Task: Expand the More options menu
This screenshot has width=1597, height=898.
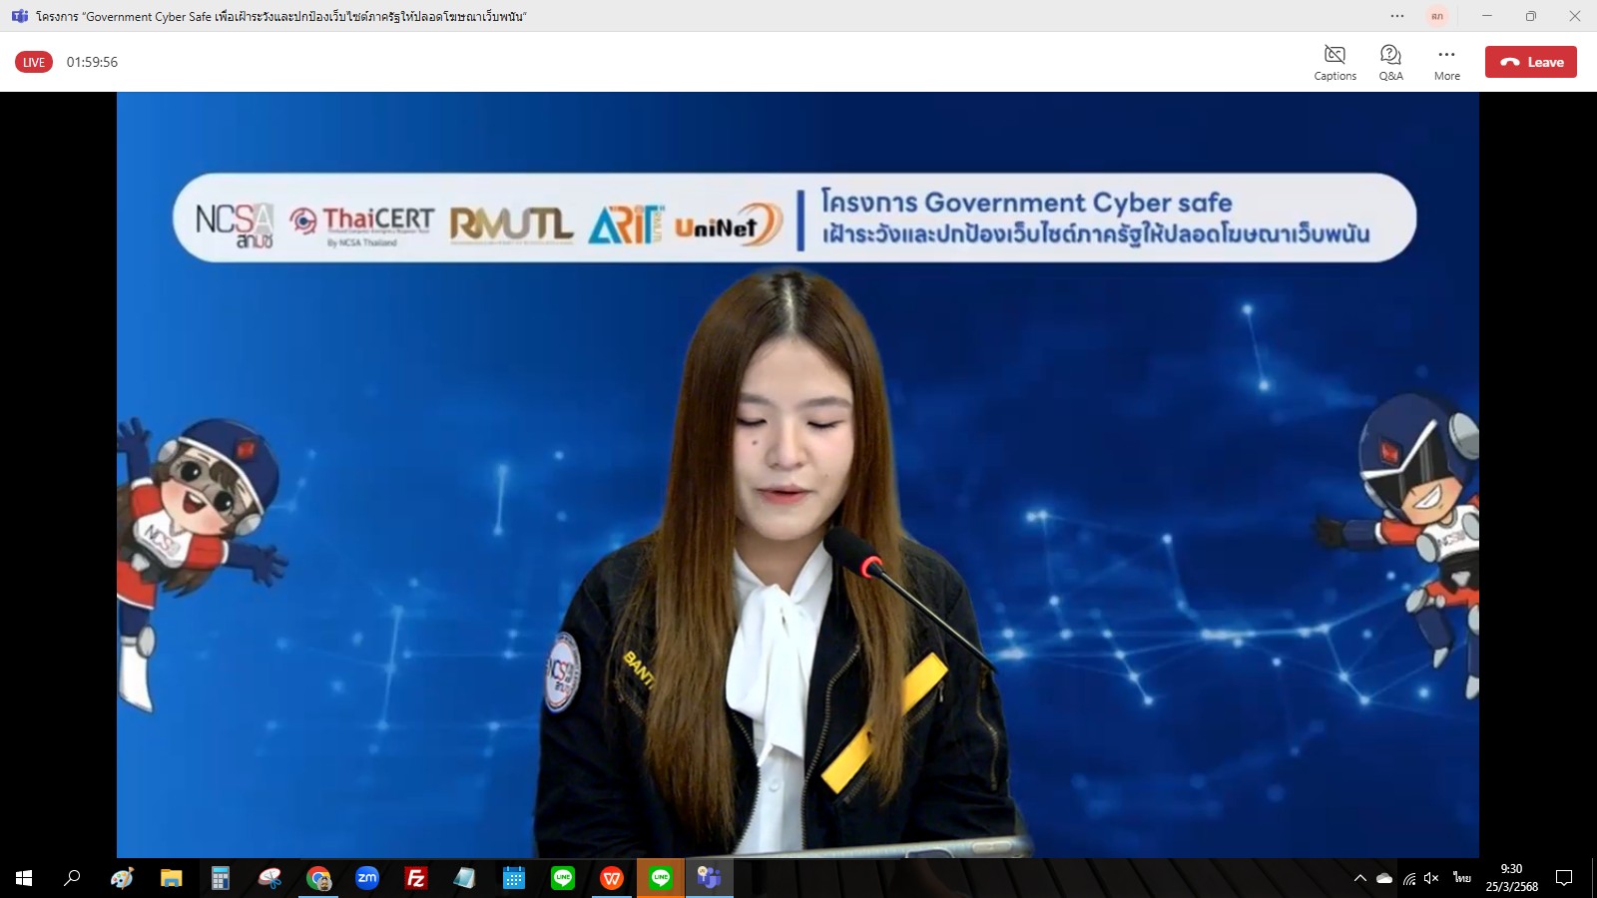Action: click(x=1446, y=62)
